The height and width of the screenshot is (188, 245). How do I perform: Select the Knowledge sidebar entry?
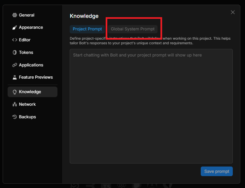coord(32,92)
